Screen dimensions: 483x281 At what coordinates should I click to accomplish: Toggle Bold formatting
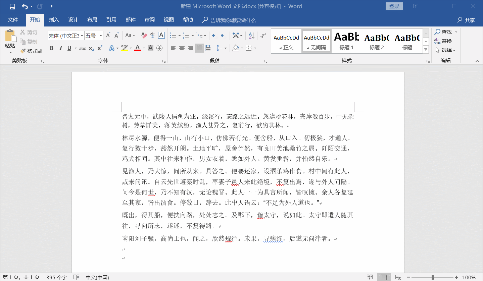(52, 48)
